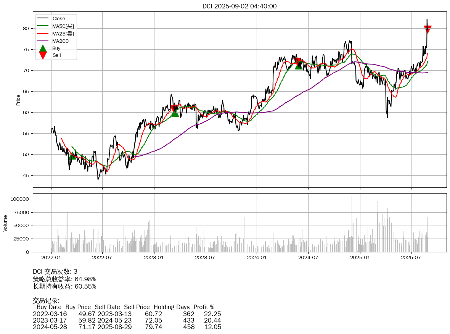The height and width of the screenshot is (334, 450).
Task: Click the red MA25[卖] legend line sample
Action: click(43, 34)
